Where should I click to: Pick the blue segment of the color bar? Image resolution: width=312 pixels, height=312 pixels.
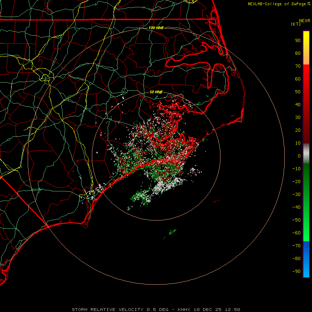pos(306,259)
